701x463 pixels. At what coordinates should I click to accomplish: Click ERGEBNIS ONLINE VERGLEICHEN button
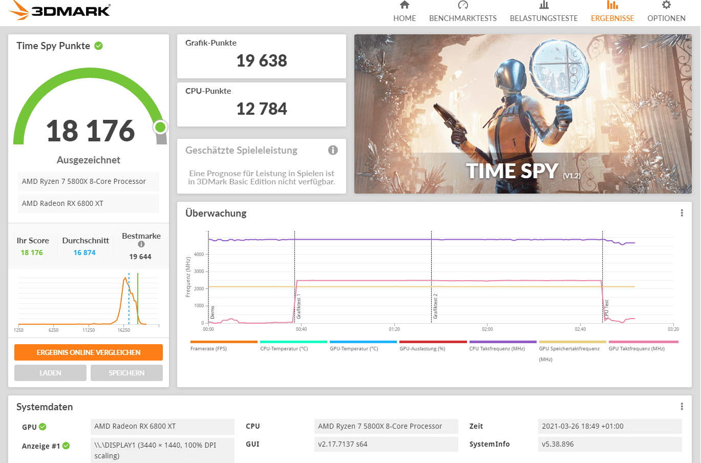click(89, 352)
